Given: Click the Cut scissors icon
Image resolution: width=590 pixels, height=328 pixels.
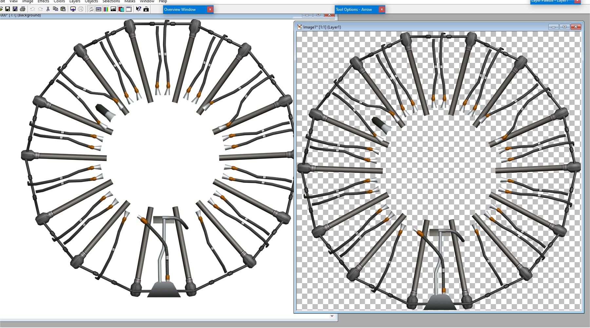Looking at the screenshot, I should pos(48,9).
